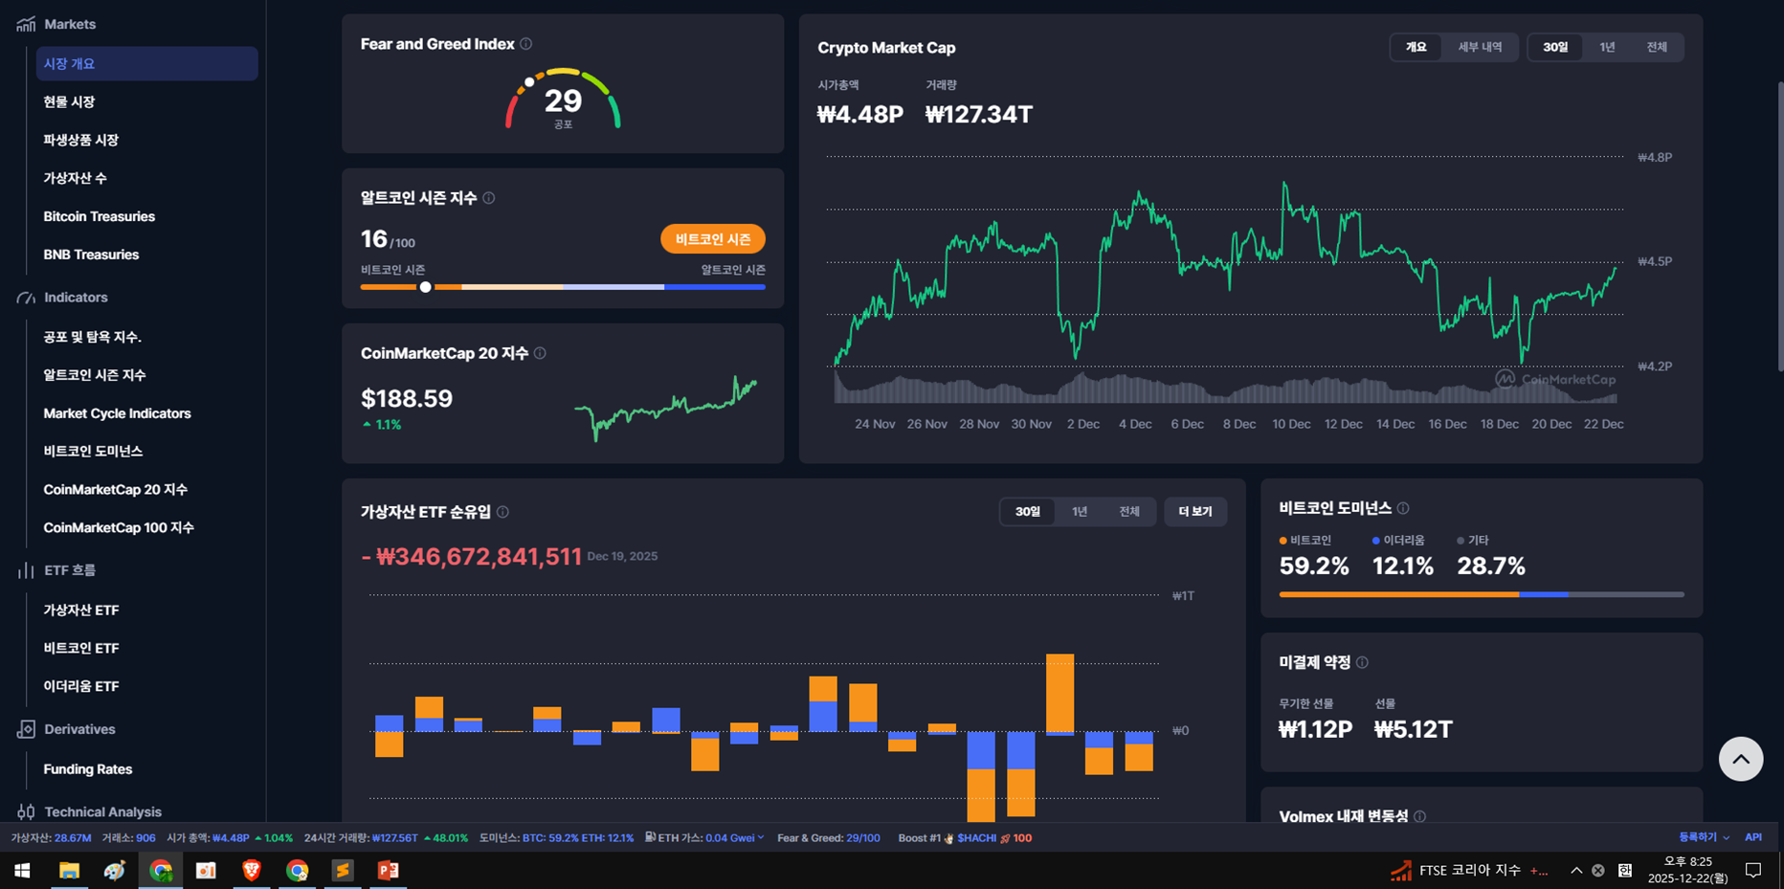Viewport: 1784px width, 889px height.
Task: Open info icon beside CoinMarketCap 20 지수
Action: pos(540,353)
